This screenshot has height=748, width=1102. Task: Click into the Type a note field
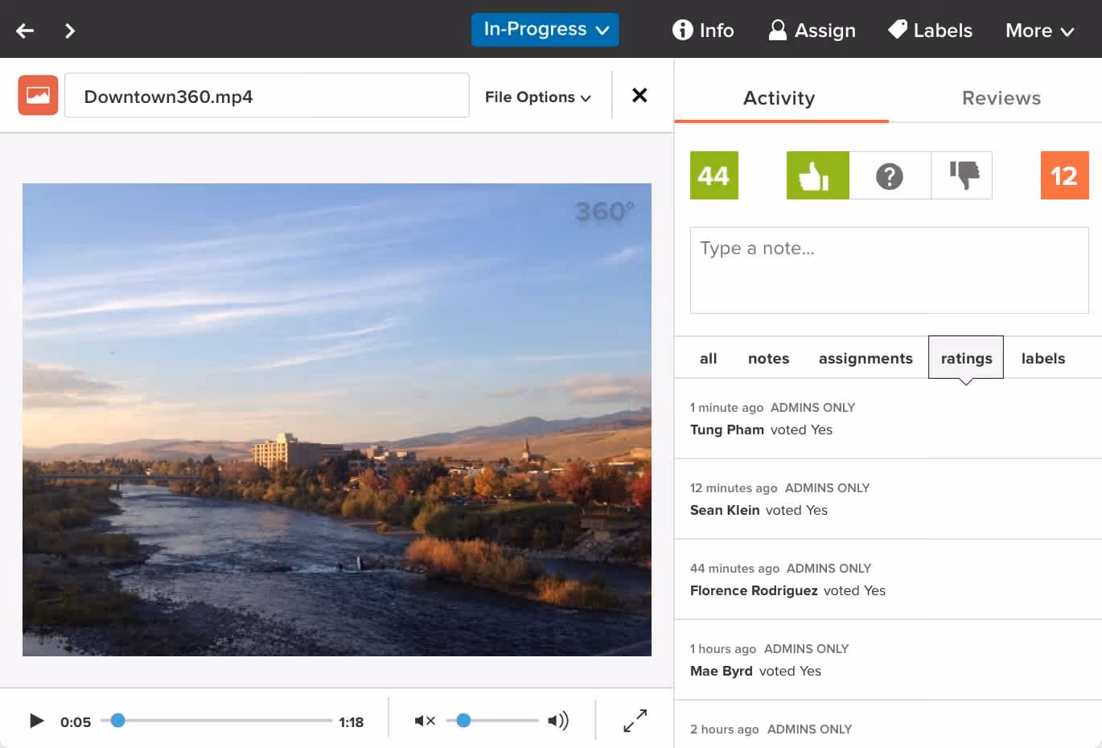(889, 270)
